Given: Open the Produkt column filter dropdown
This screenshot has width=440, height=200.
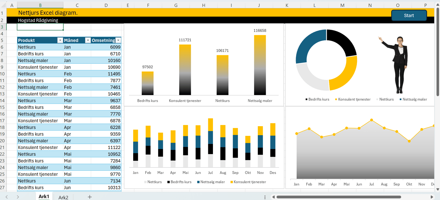Looking at the screenshot, I should 60,40.
